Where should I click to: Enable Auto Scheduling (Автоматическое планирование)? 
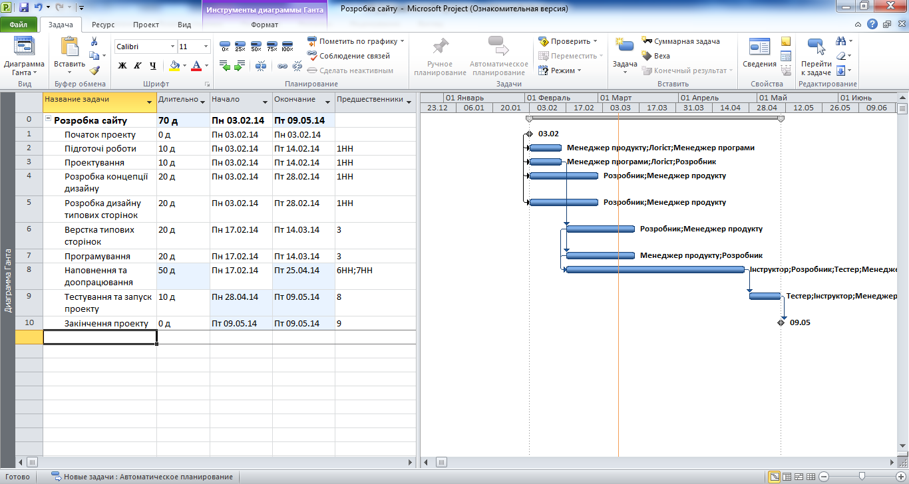498,57
